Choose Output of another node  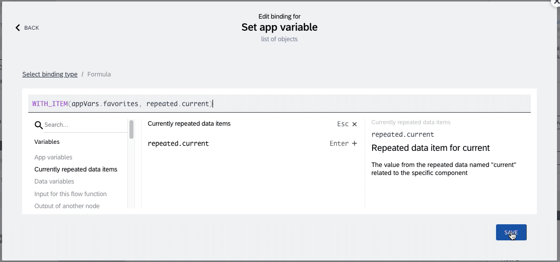(x=67, y=206)
